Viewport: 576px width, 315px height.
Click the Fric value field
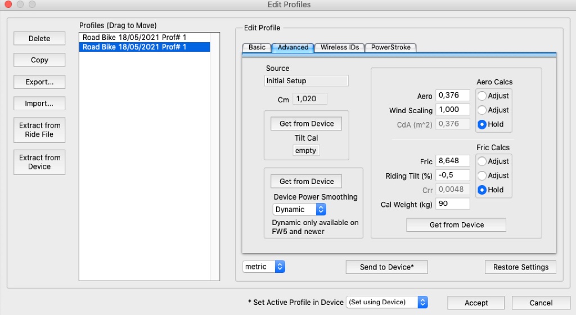(x=453, y=161)
